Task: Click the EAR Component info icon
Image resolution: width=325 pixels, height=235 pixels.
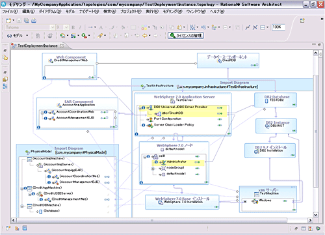Action: 38,128
